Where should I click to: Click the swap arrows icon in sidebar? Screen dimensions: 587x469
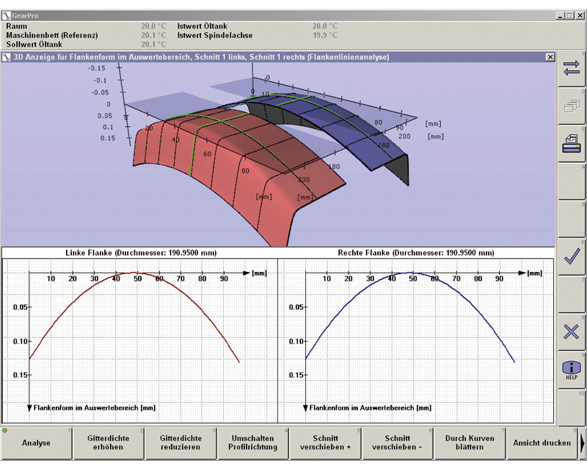[572, 69]
